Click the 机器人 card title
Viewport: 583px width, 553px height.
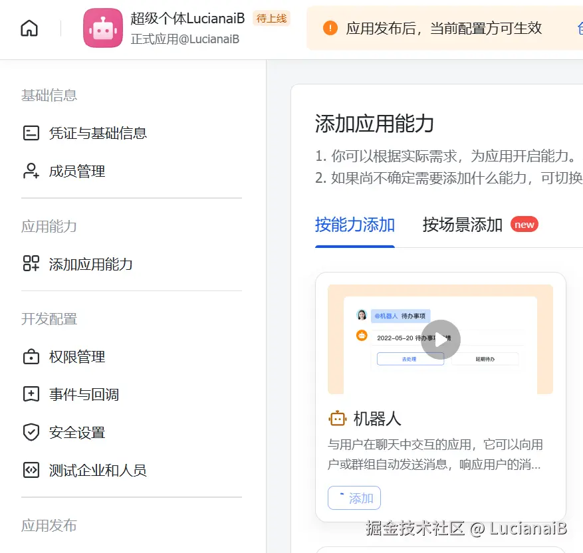pyautogui.click(x=377, y=419)
